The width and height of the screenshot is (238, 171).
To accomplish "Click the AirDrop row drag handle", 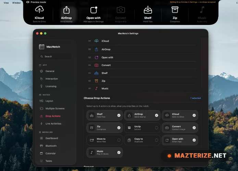I will (90, 49).
